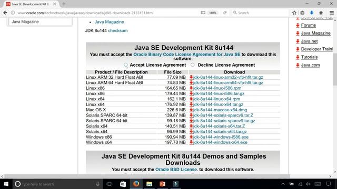Bookmark this page with the star icon
Screen dimensions: 337x189
coord(294,13)
